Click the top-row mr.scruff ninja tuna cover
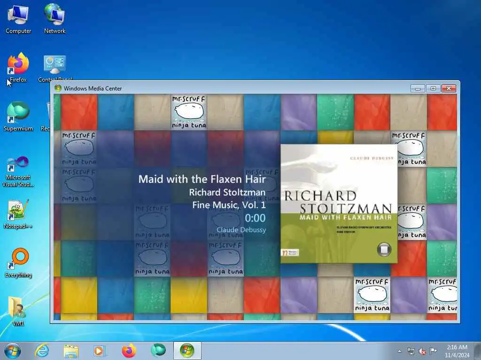This screenshot has width=481, height=360. [x=189, y=112]
